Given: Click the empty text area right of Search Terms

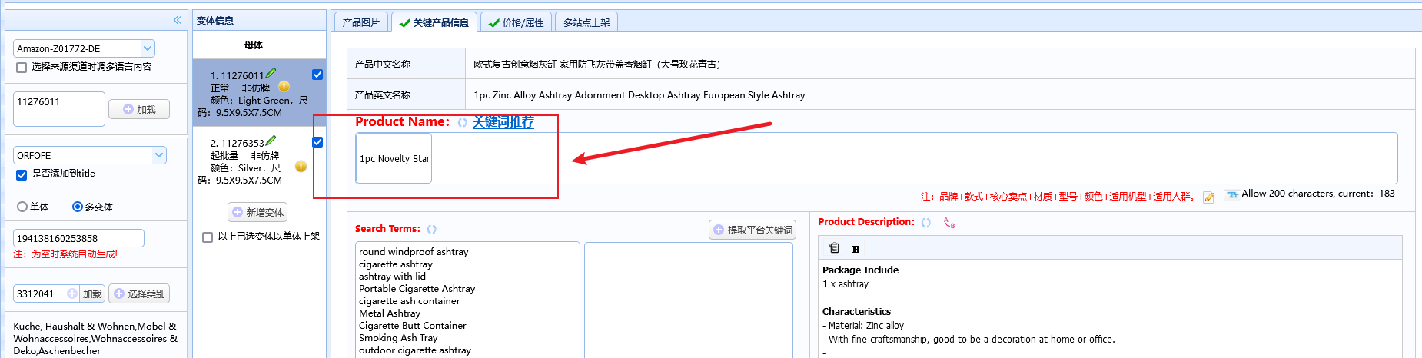Looking at the screenshot, I should pos(689,300).
